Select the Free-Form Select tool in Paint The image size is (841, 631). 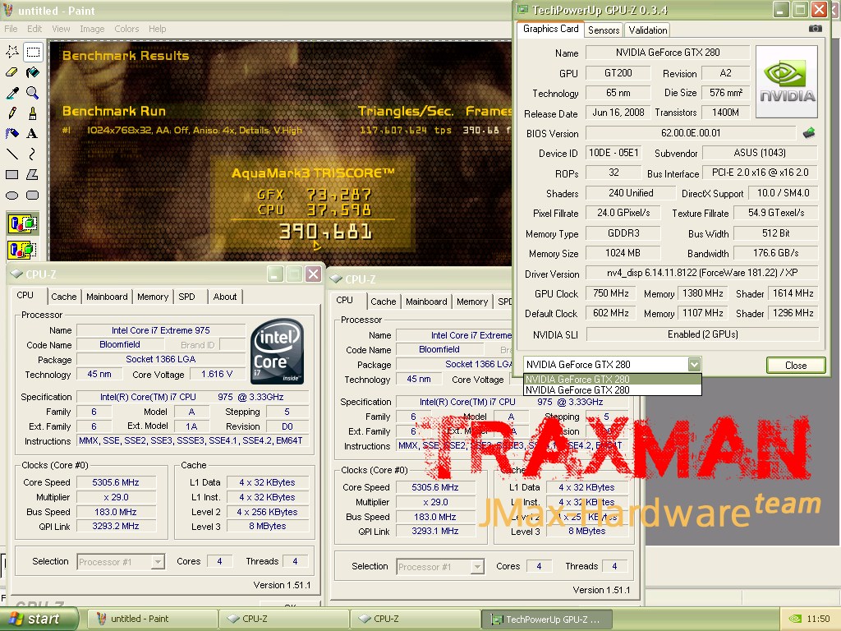pos(12,52)
